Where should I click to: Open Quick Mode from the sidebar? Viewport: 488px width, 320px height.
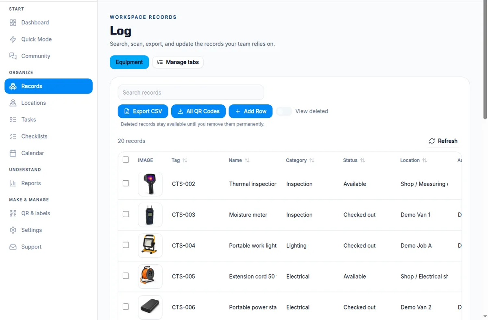(x=48, y=39)
